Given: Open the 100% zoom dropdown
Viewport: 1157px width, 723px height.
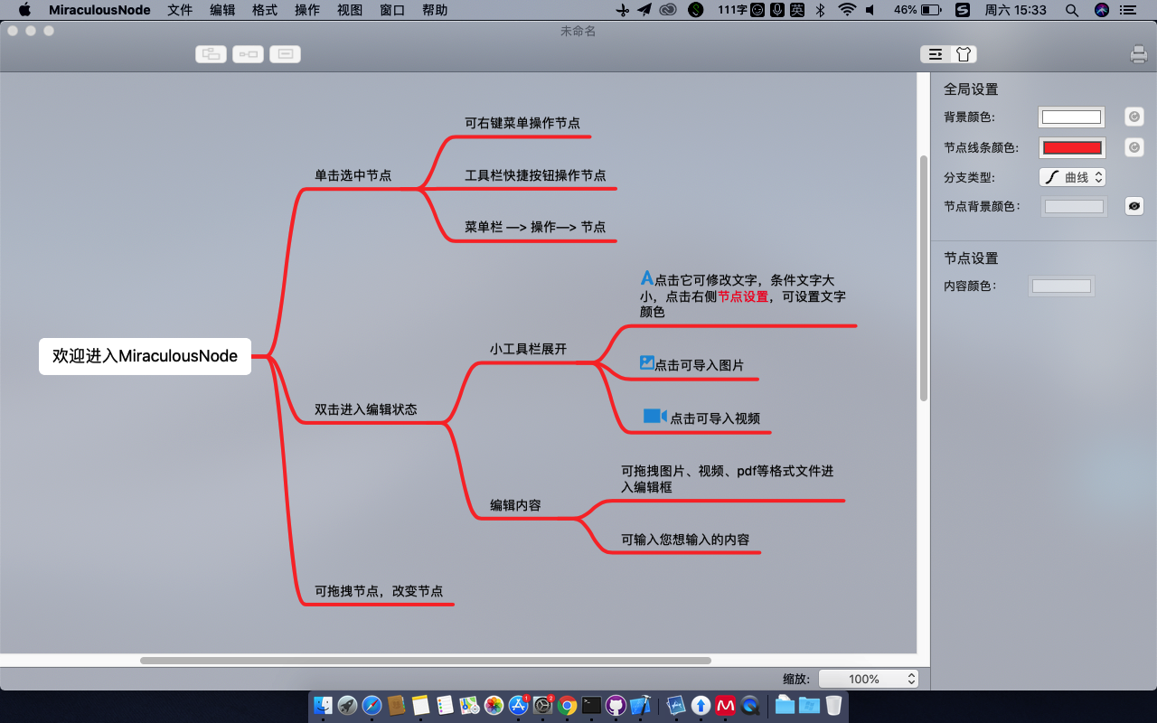Looking at the screenshot, I should (x=868, y=679).
